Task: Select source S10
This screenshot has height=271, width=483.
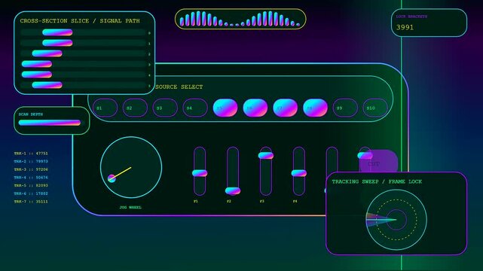Action: 375,108
